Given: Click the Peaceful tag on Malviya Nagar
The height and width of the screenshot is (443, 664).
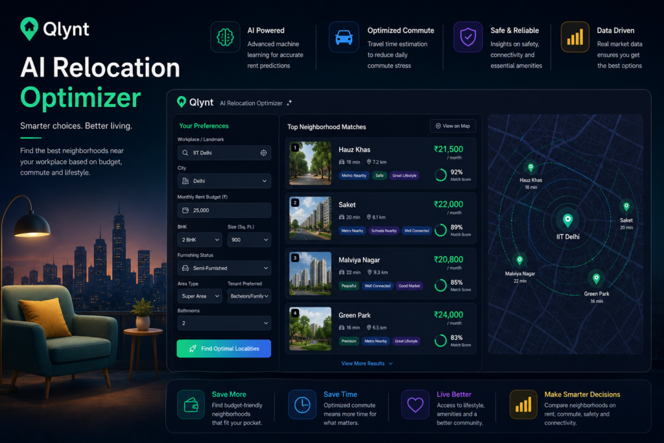Looking at the screenshot, I should [x=349, y=286].
